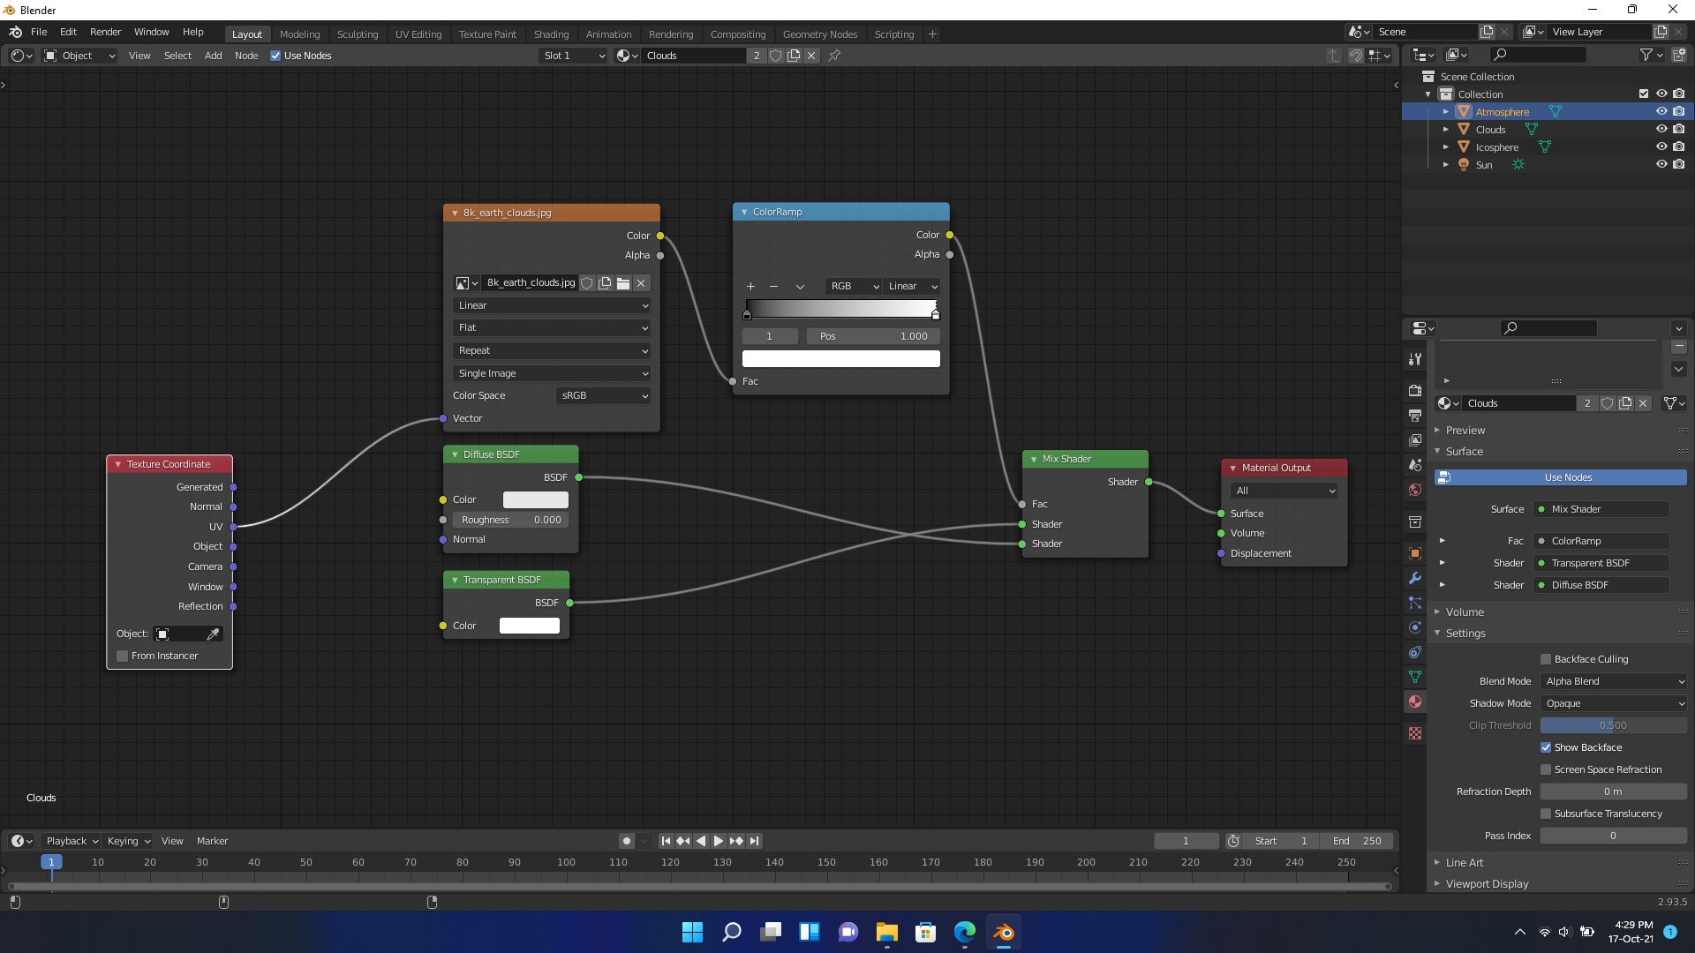Viewport: 1695px width, 953px height.
Task: Open the Modifiers properties tab
Action: tap(1415, 578)
